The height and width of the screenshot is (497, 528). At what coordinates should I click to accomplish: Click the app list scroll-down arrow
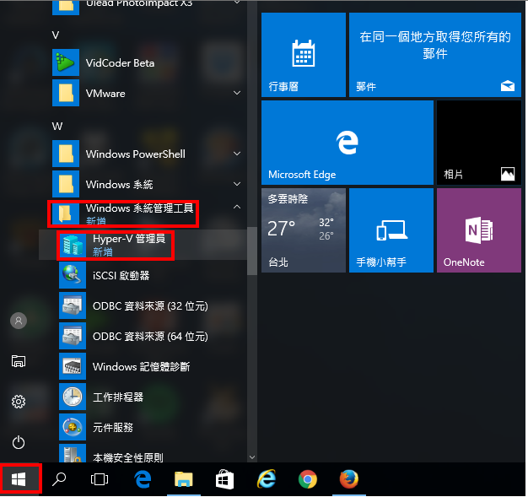coord(251,457)
